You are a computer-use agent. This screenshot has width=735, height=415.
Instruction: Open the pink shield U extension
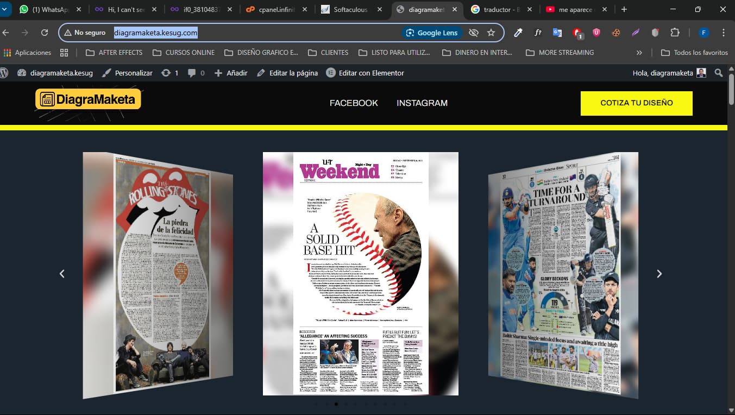[596, 33]
